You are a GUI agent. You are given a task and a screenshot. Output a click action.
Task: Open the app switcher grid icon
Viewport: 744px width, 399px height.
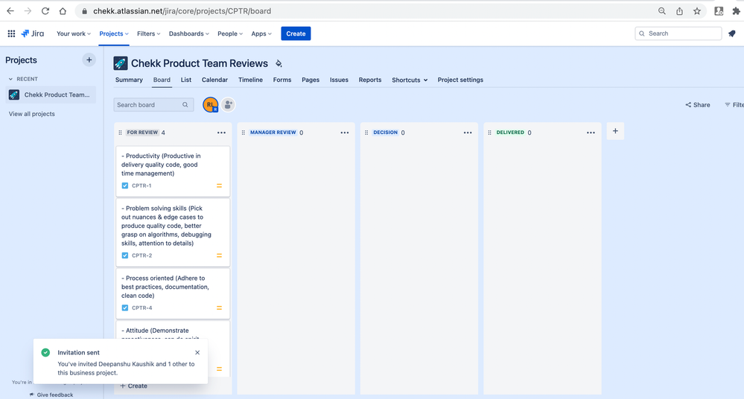point(11,33)
